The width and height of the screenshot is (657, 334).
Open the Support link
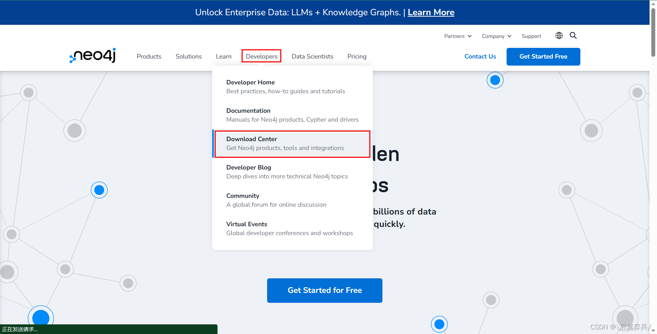(x=531, y=36)
